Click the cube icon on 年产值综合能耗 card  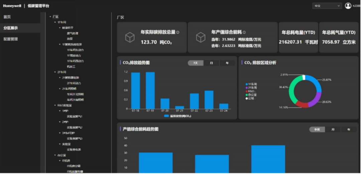click(200, 37)
